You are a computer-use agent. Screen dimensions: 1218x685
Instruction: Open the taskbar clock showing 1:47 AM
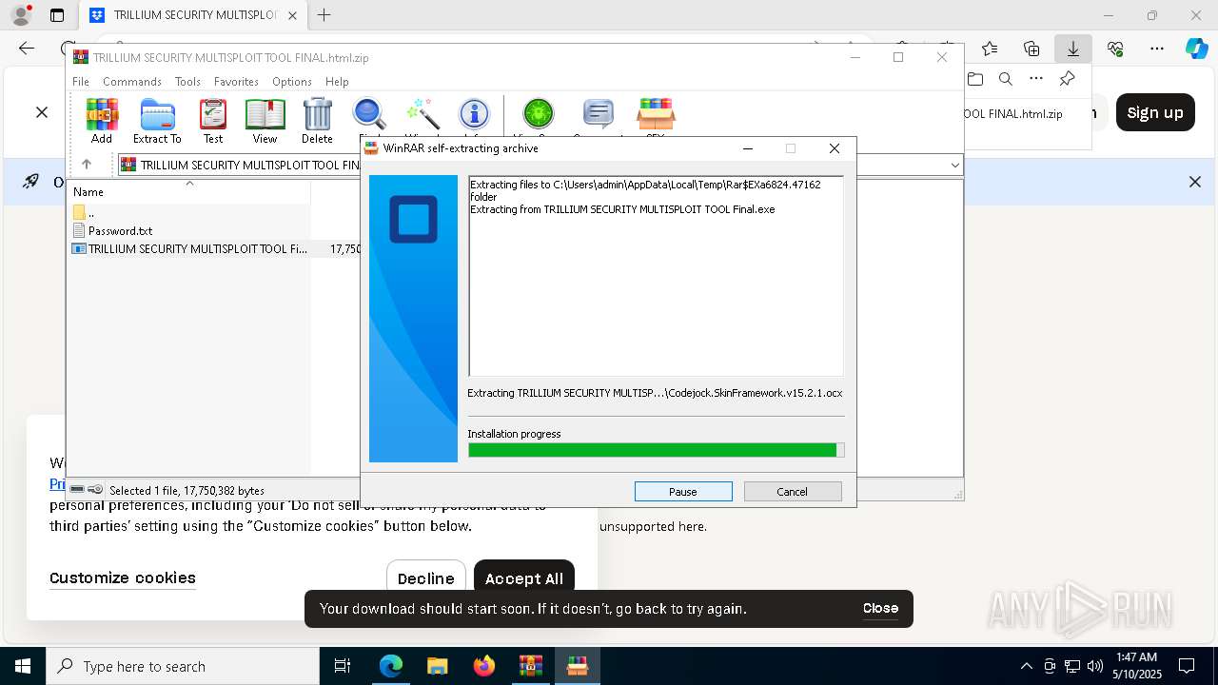pos(1136,666)
